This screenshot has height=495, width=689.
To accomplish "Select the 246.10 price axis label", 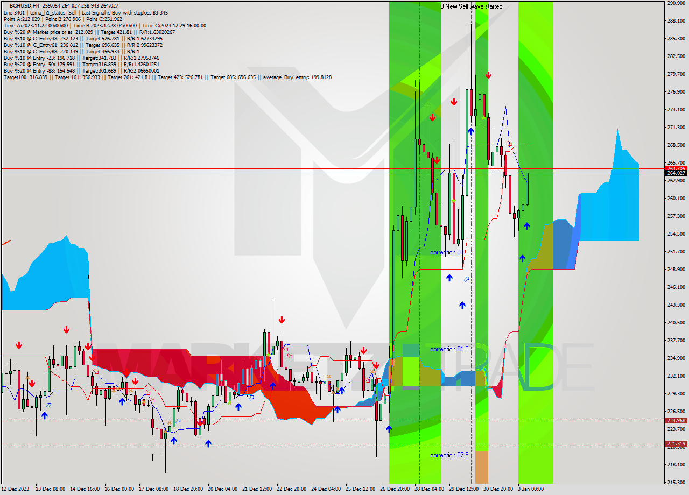I will tap(676, 287).
